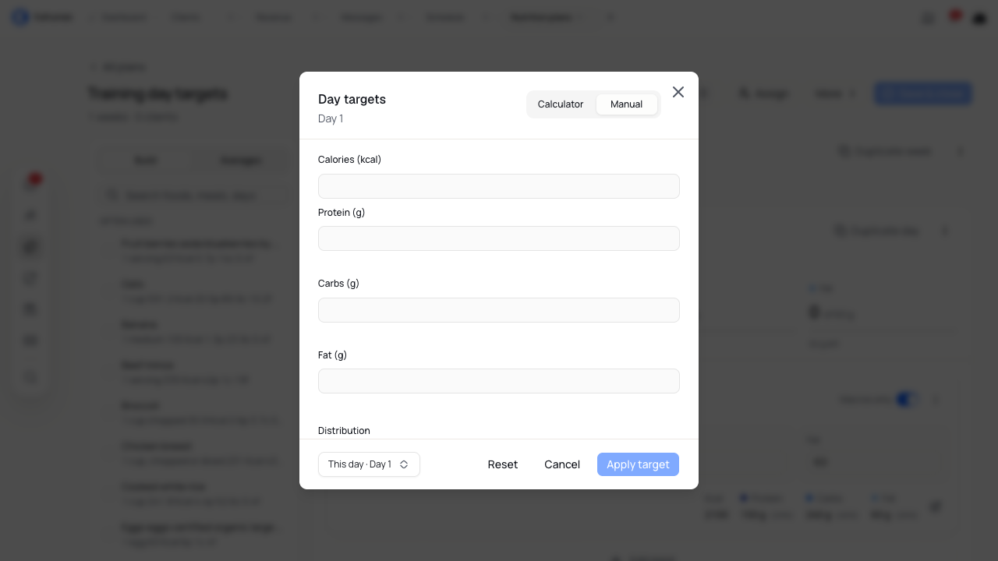Switch to the Calculator tab
The width and height of the screenshot is (998, 561).
point(561,104)
